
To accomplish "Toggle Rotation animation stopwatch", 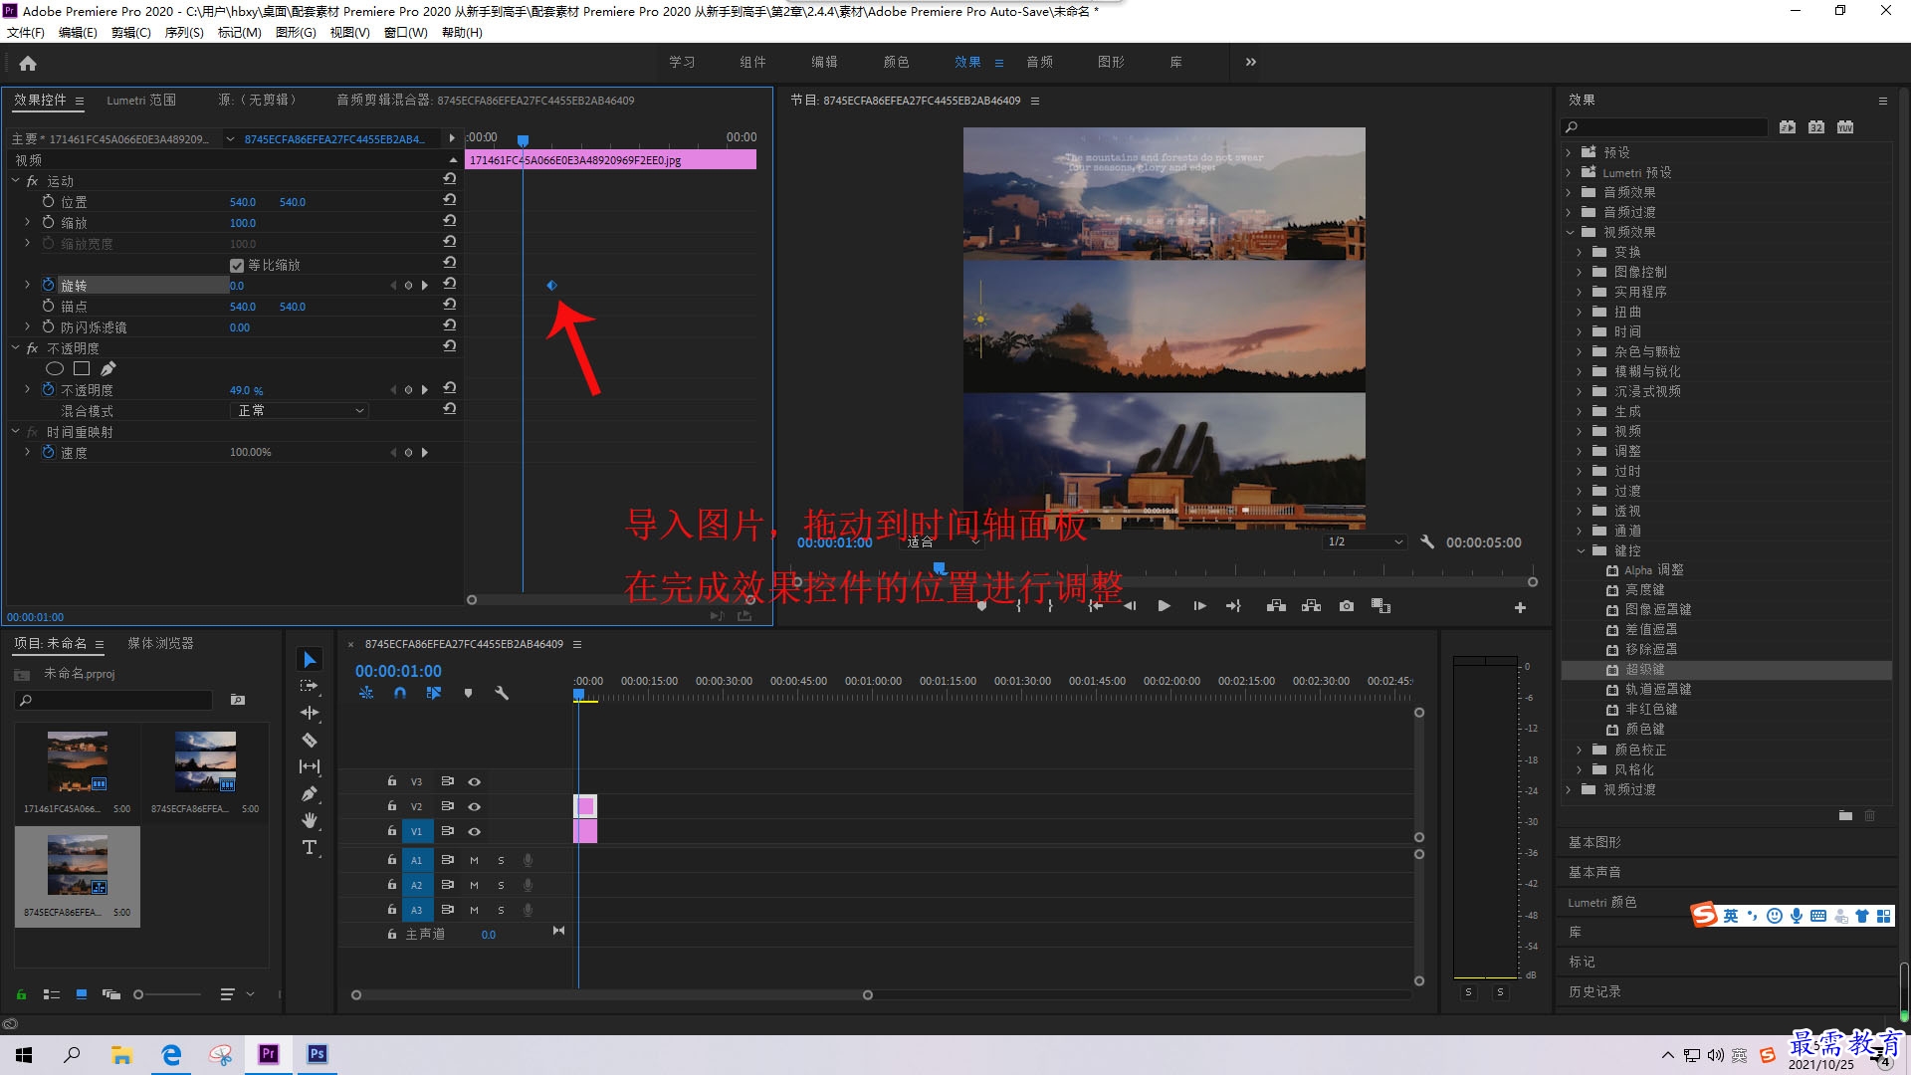I will tap(48, 285).
